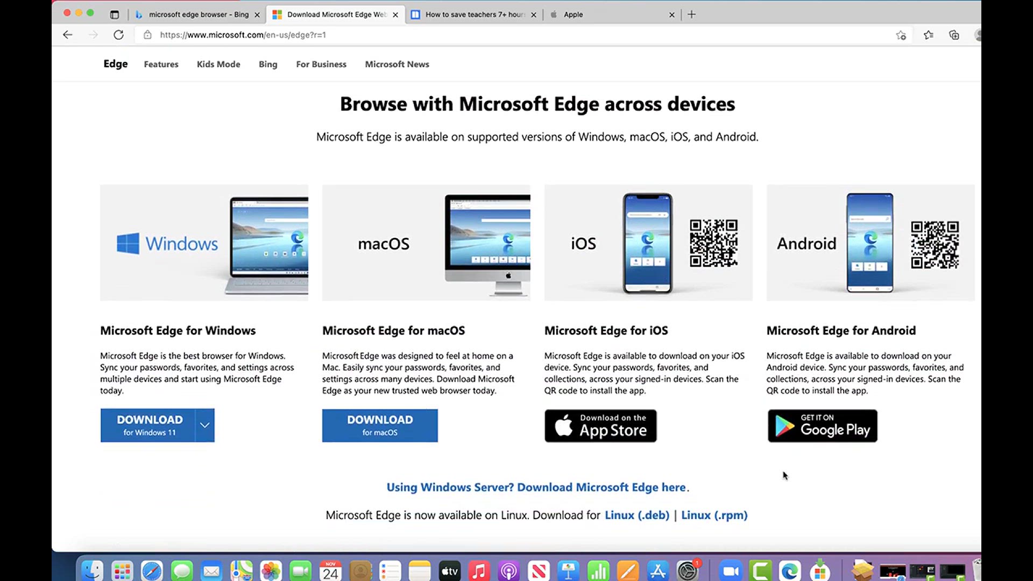The image size is (1033, 581).
Task: Open Windows Server Edge download link
Action: point(536,487)
